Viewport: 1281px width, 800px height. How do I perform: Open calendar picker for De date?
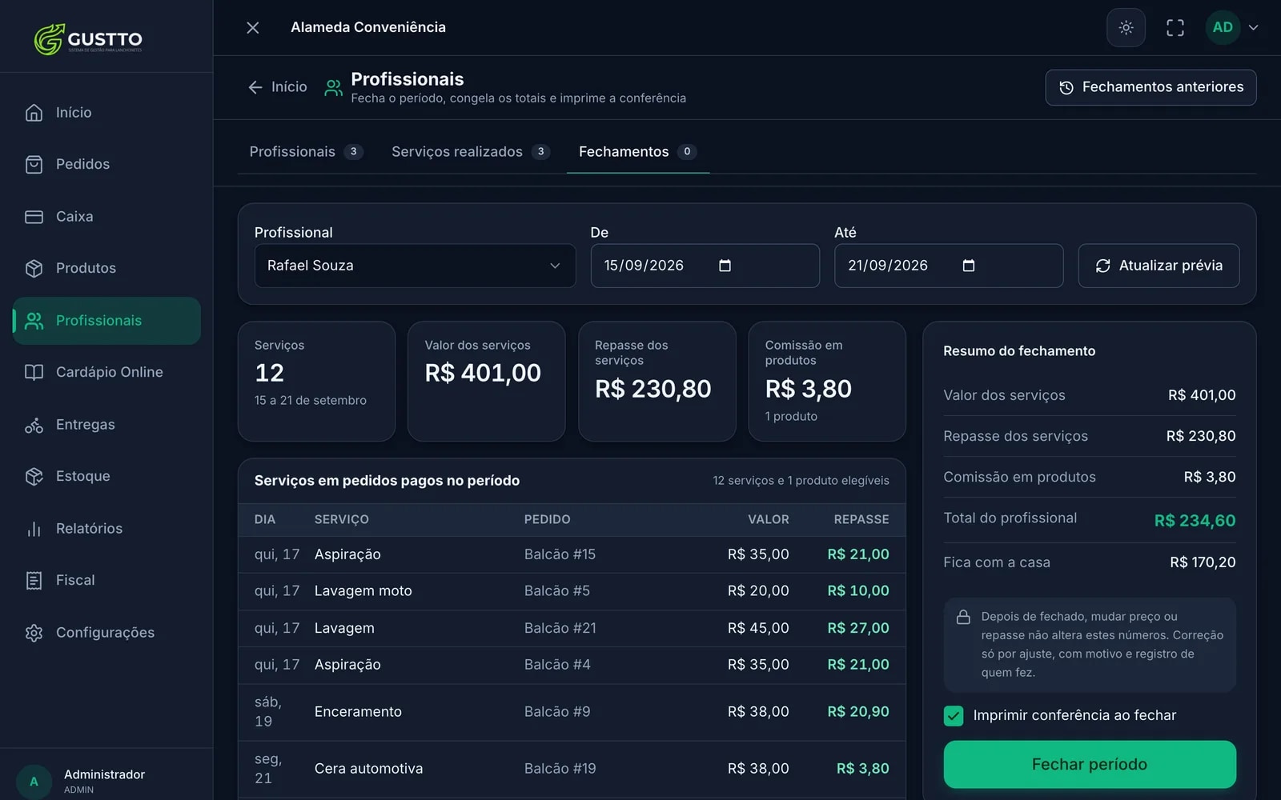pos(725,266)
